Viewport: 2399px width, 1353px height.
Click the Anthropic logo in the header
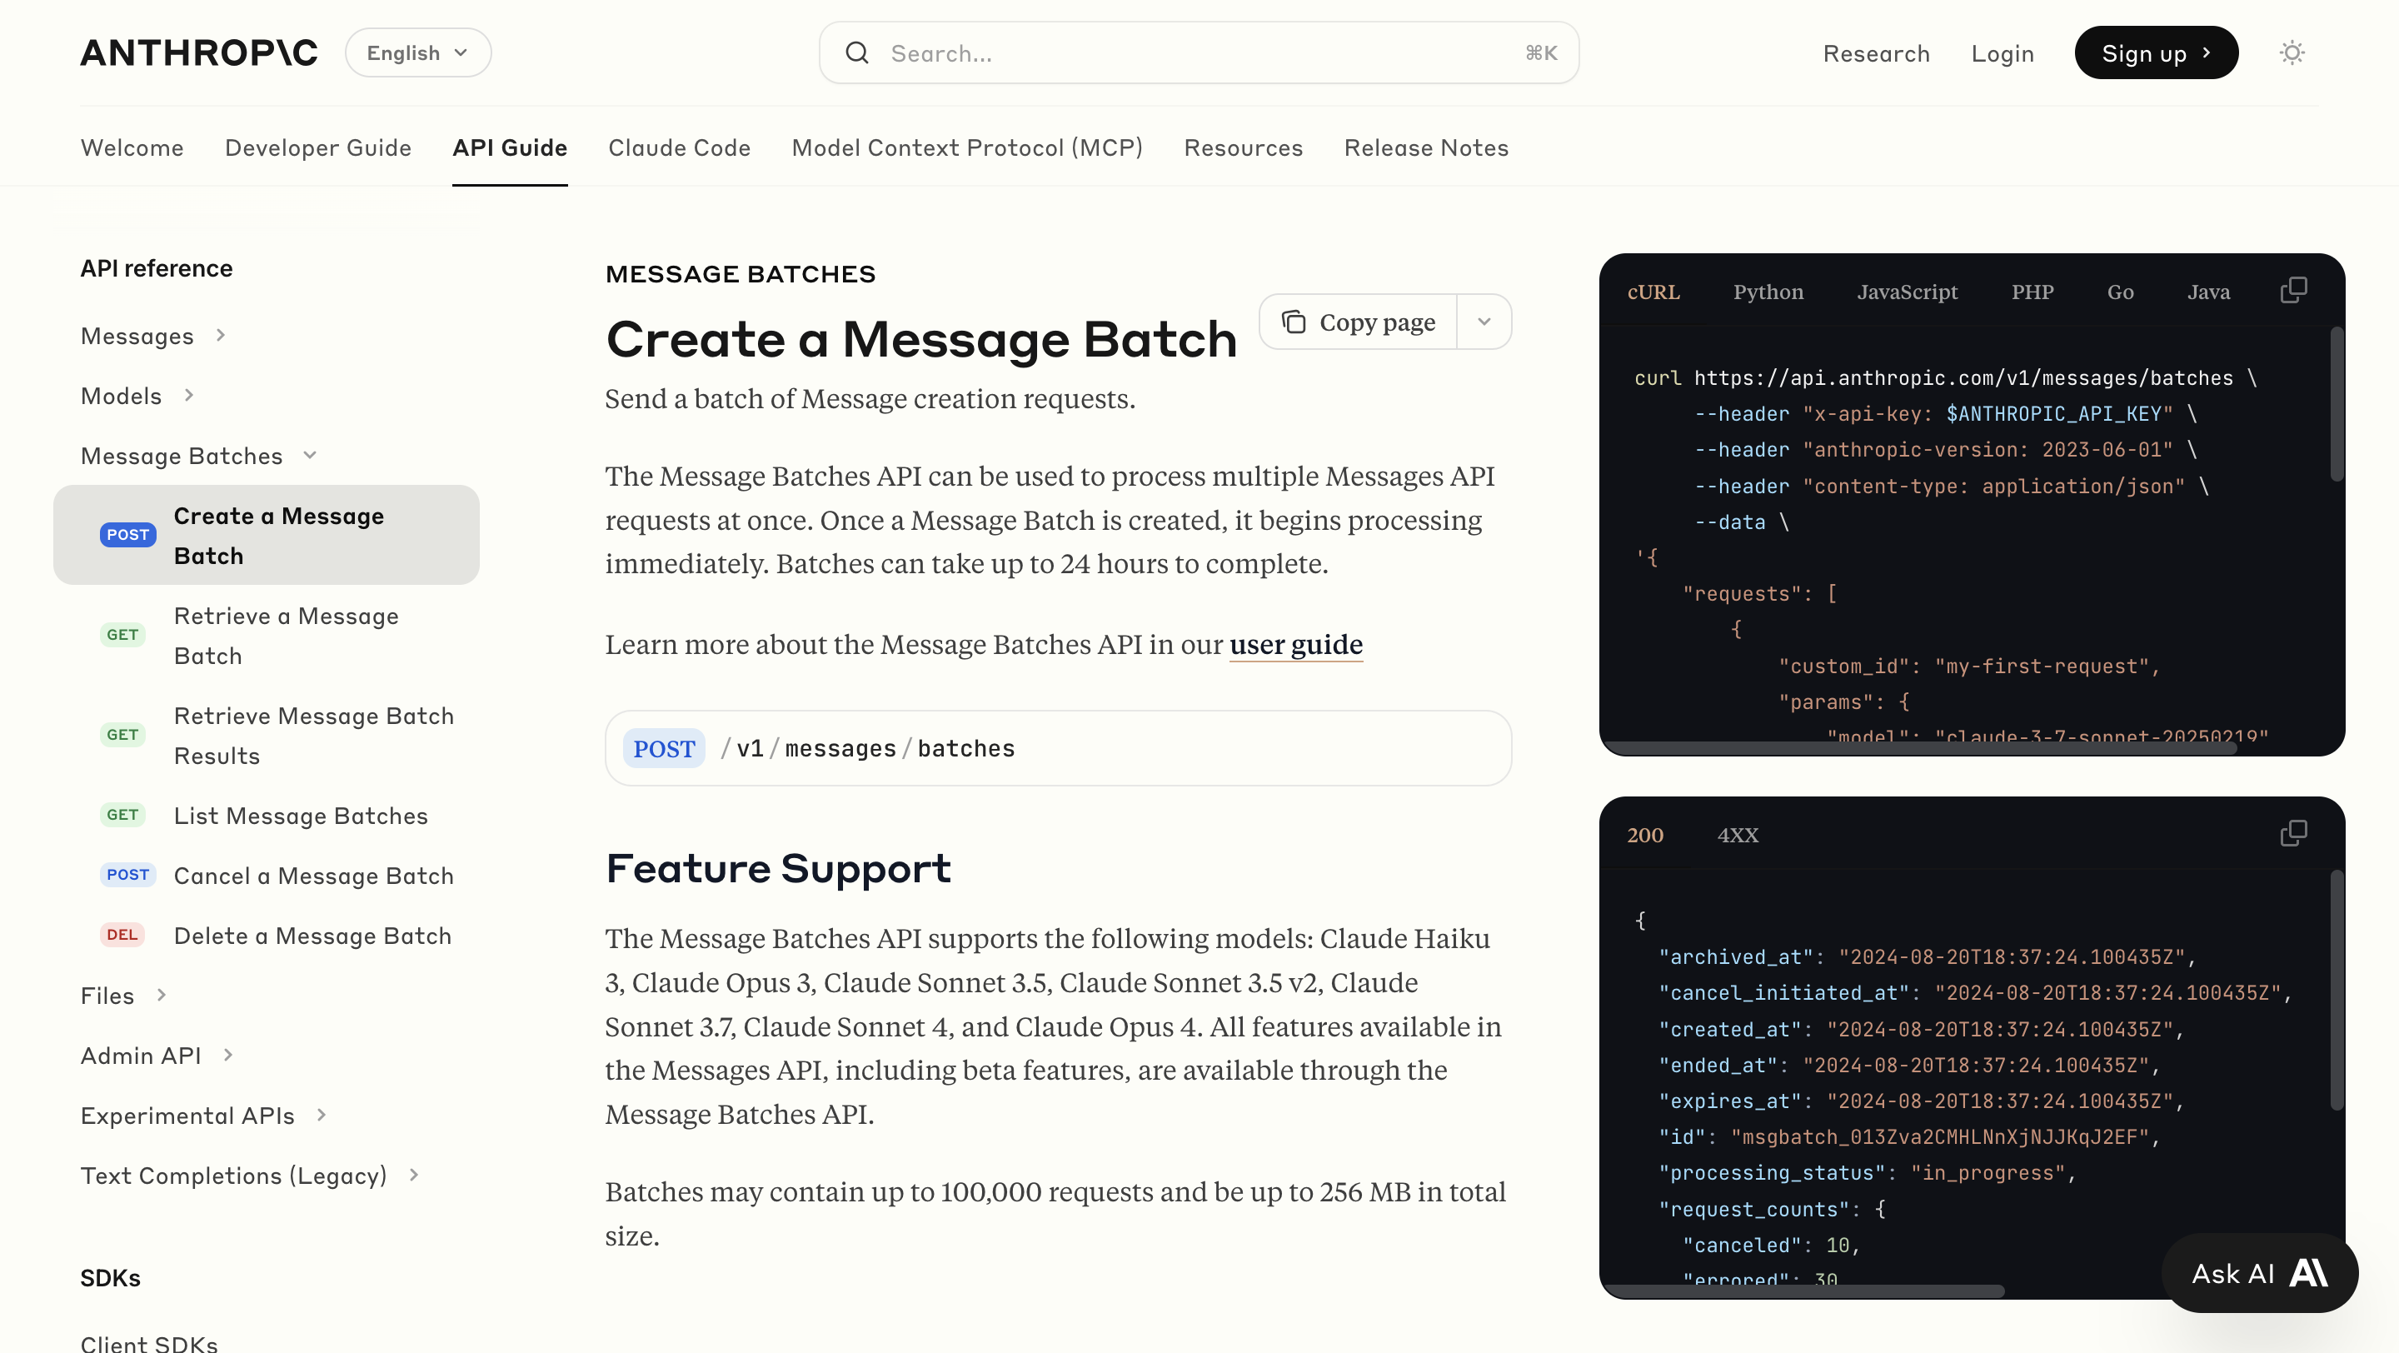[x=199, y=53]
